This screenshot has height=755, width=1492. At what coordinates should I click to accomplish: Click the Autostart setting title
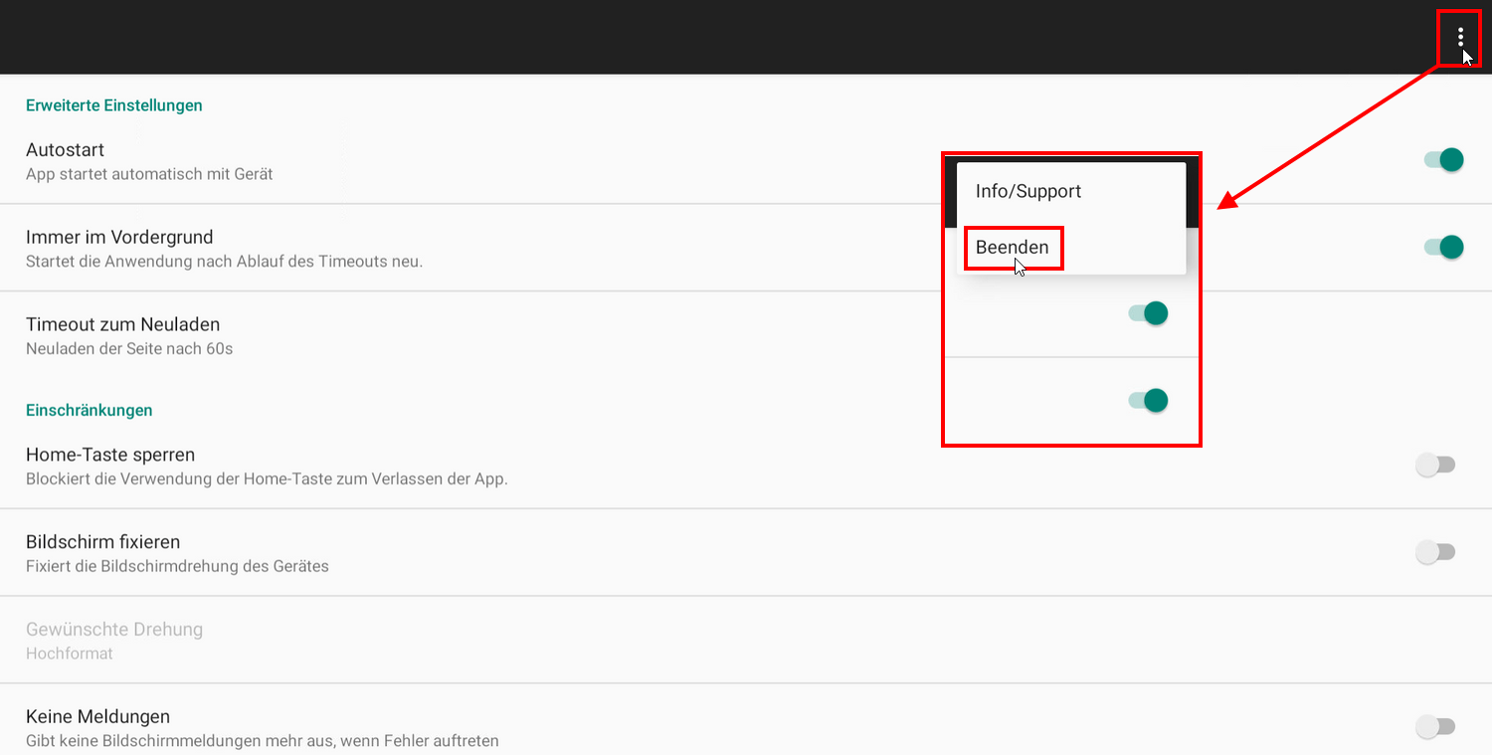click(x=66, y=150)
